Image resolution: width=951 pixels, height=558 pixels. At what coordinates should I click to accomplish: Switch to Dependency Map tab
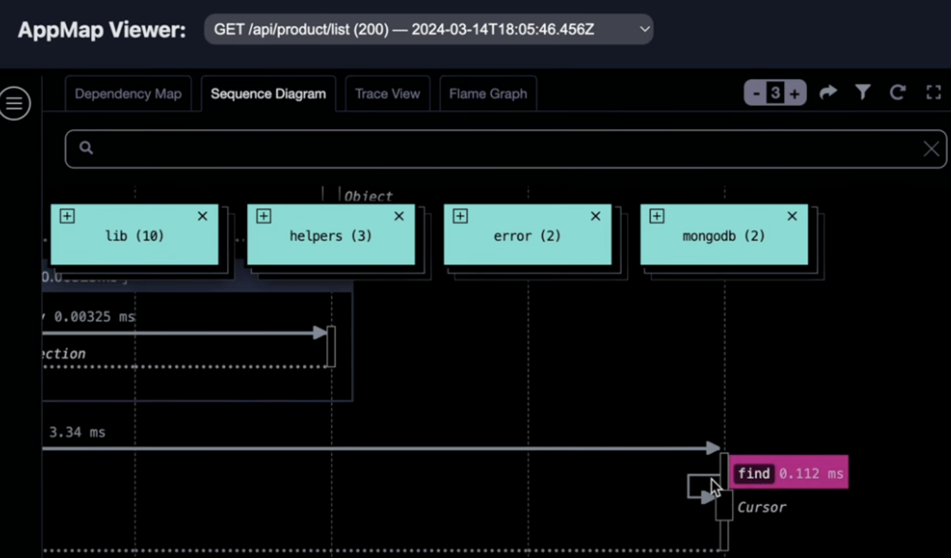128,94
